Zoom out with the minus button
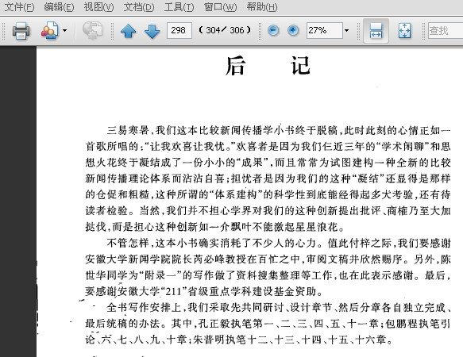 coord(273,30)
